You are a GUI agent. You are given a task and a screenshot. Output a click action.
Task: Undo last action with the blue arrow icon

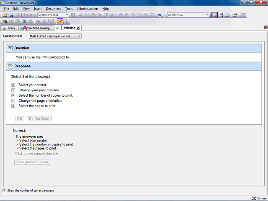tap(120, 15)
